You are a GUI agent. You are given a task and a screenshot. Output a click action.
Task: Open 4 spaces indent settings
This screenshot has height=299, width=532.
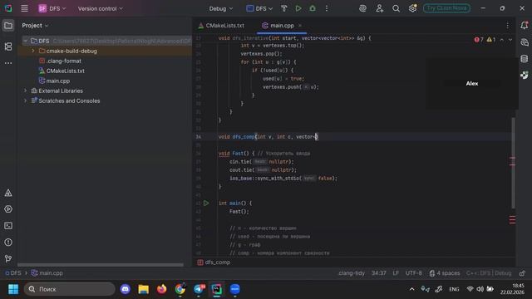point(445,273)
